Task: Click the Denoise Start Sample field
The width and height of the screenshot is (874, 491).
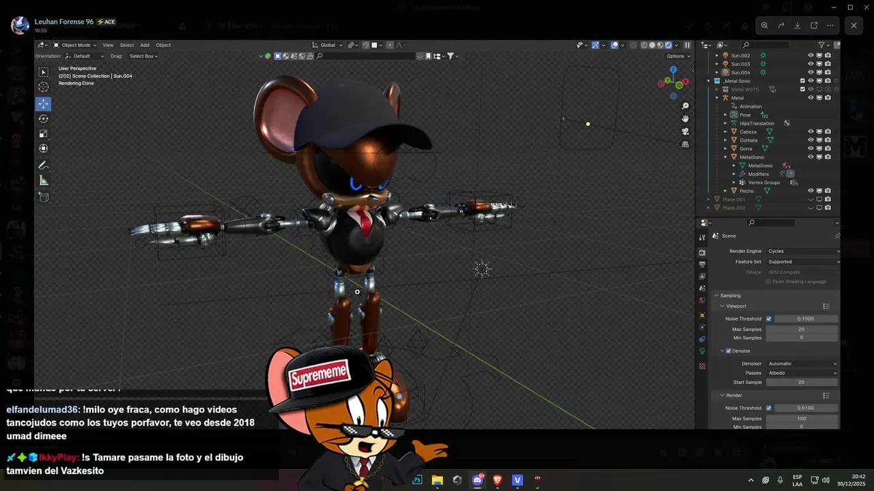Action: 802,382
